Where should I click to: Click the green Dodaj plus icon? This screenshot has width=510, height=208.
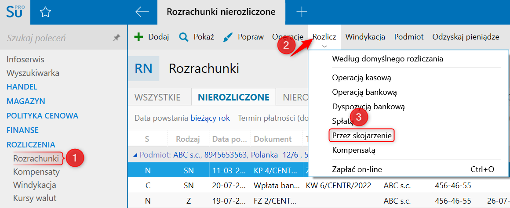click(x=138, y=37)
